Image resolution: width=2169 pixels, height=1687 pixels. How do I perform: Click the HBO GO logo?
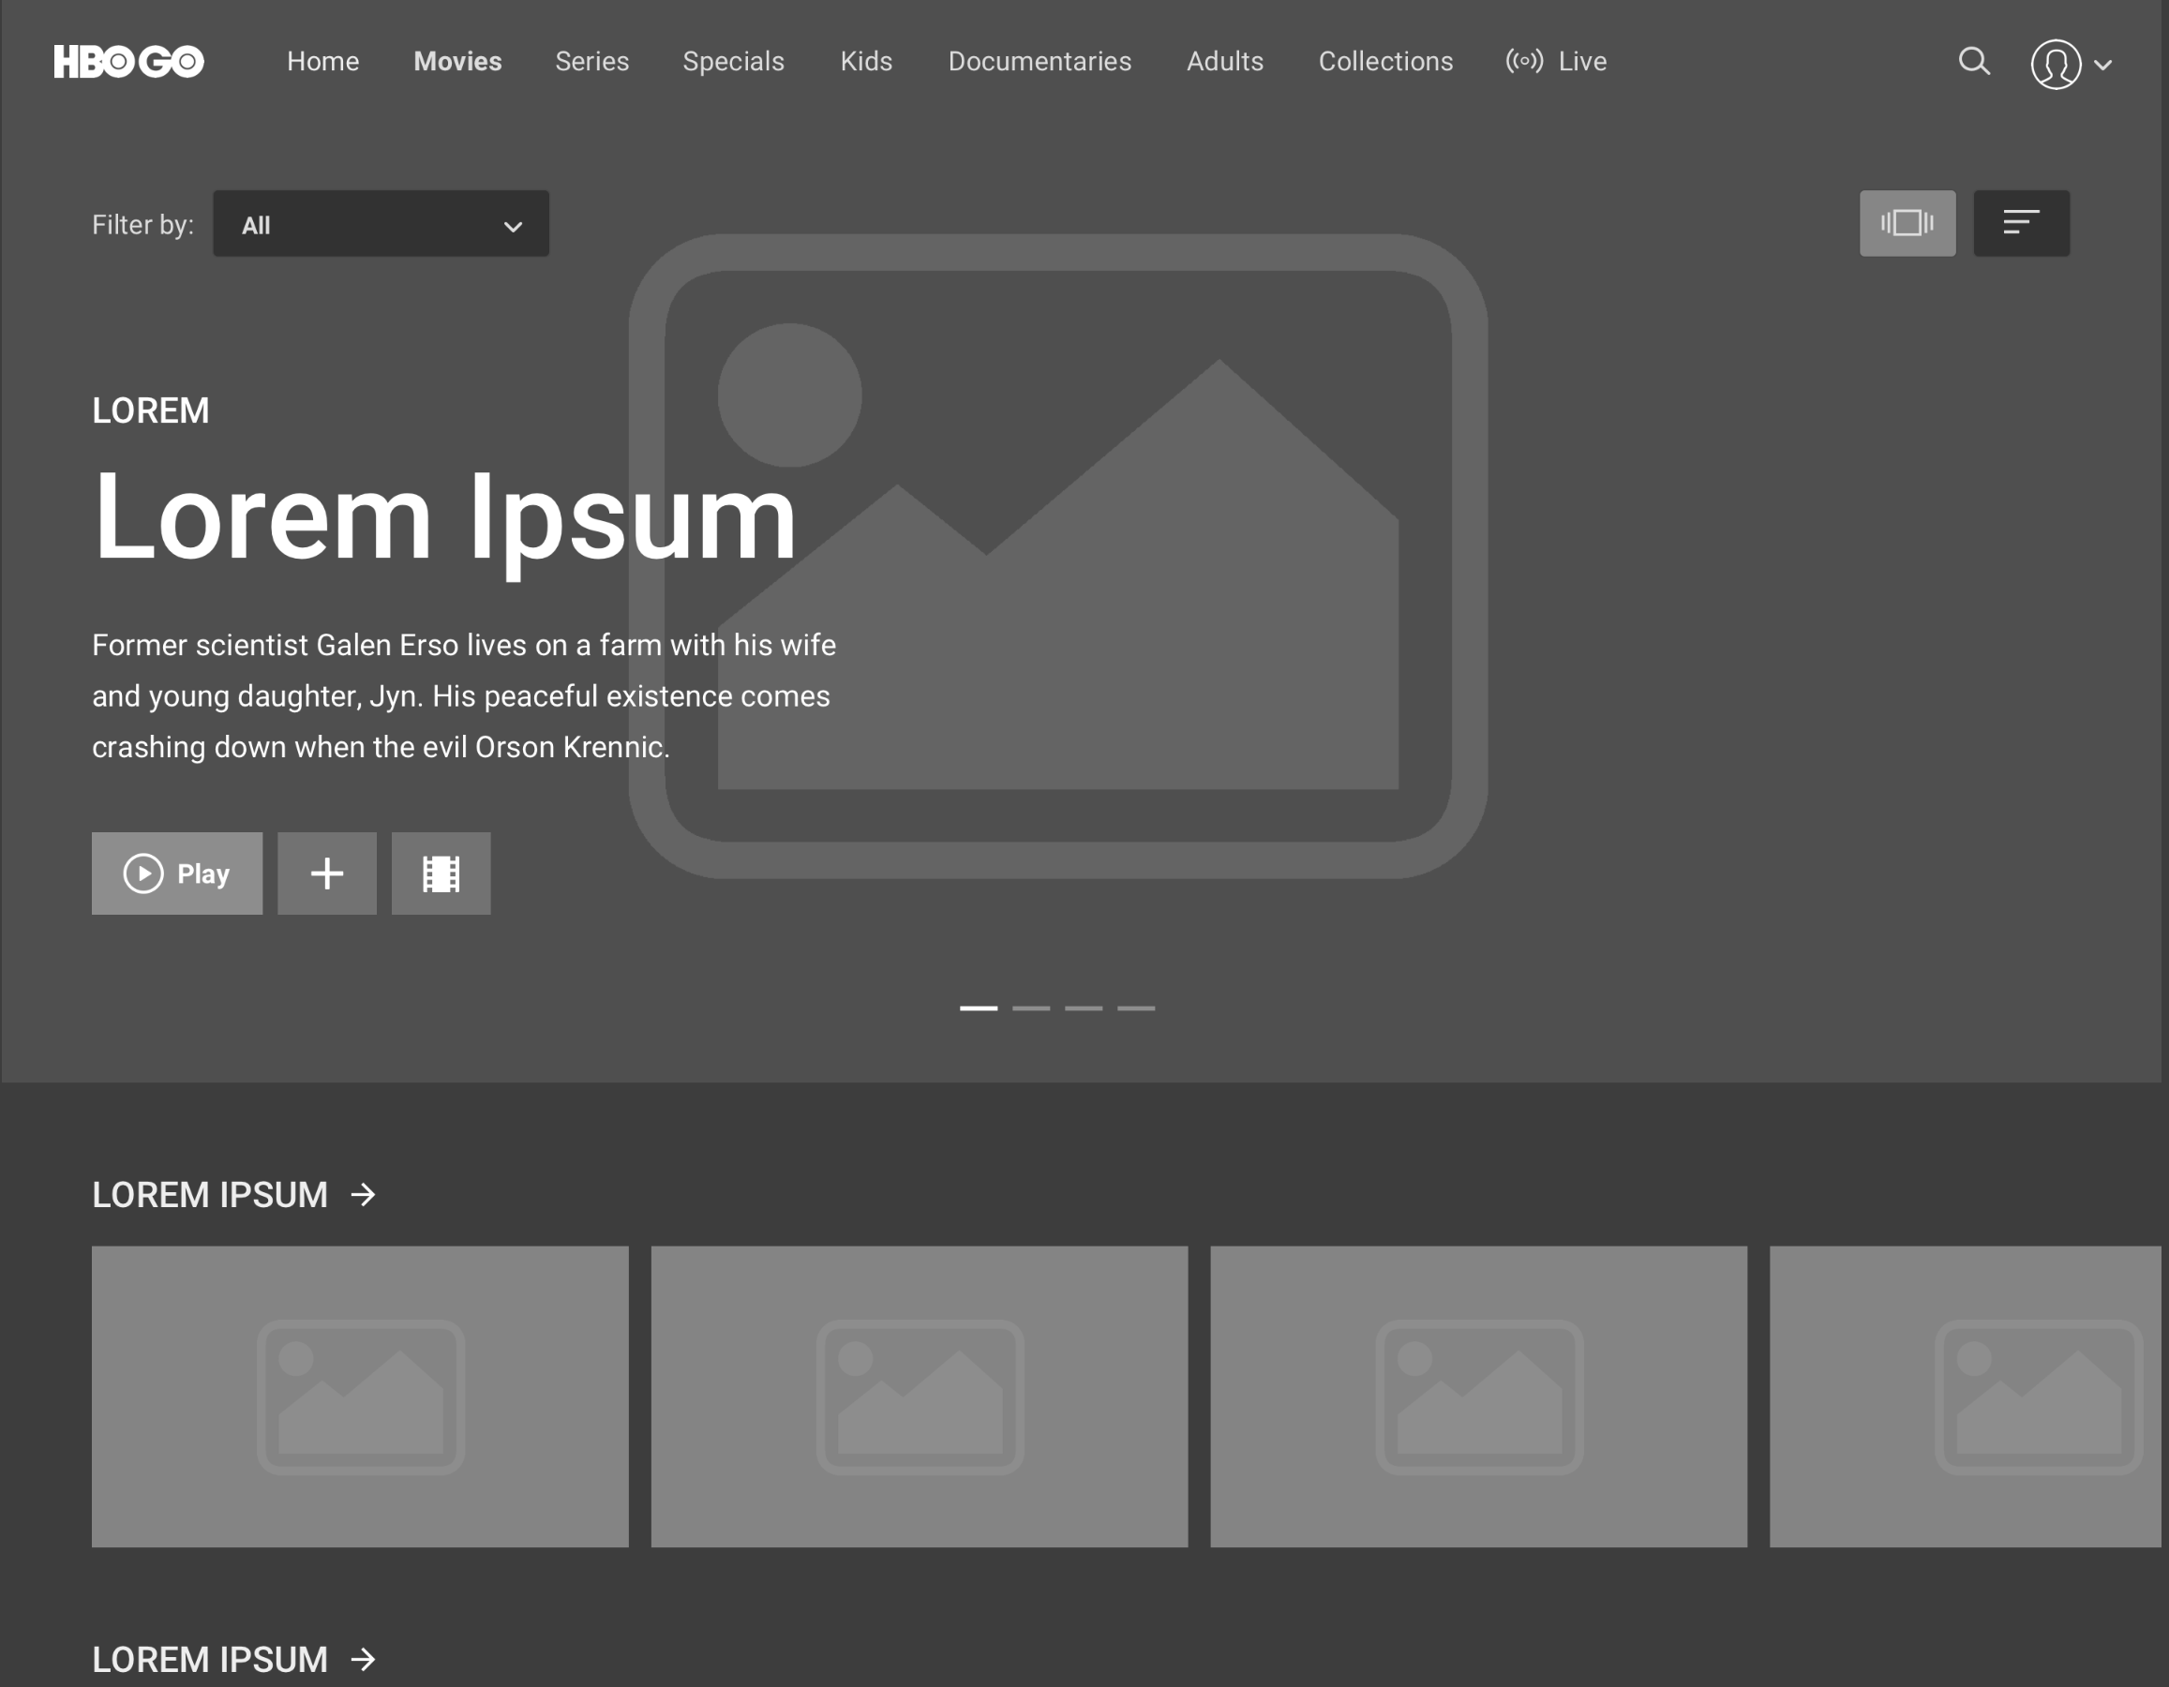[129, 62]
